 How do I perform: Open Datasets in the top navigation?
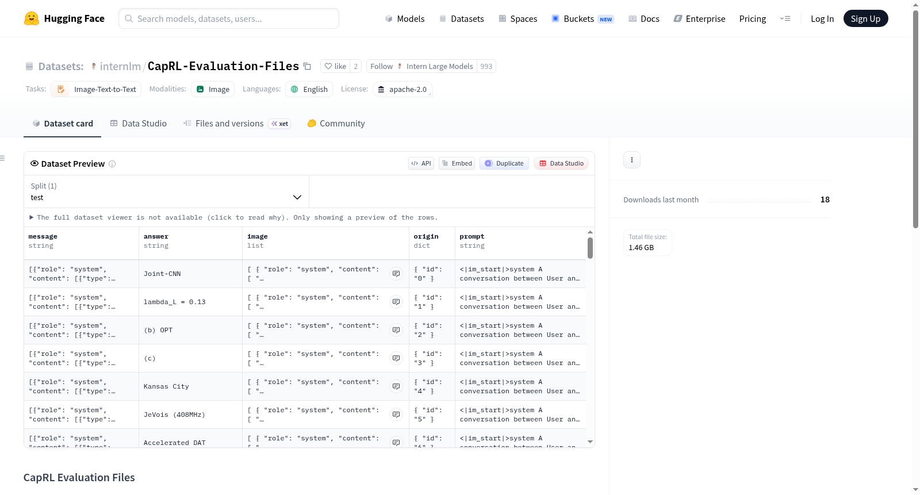[461, 18]
